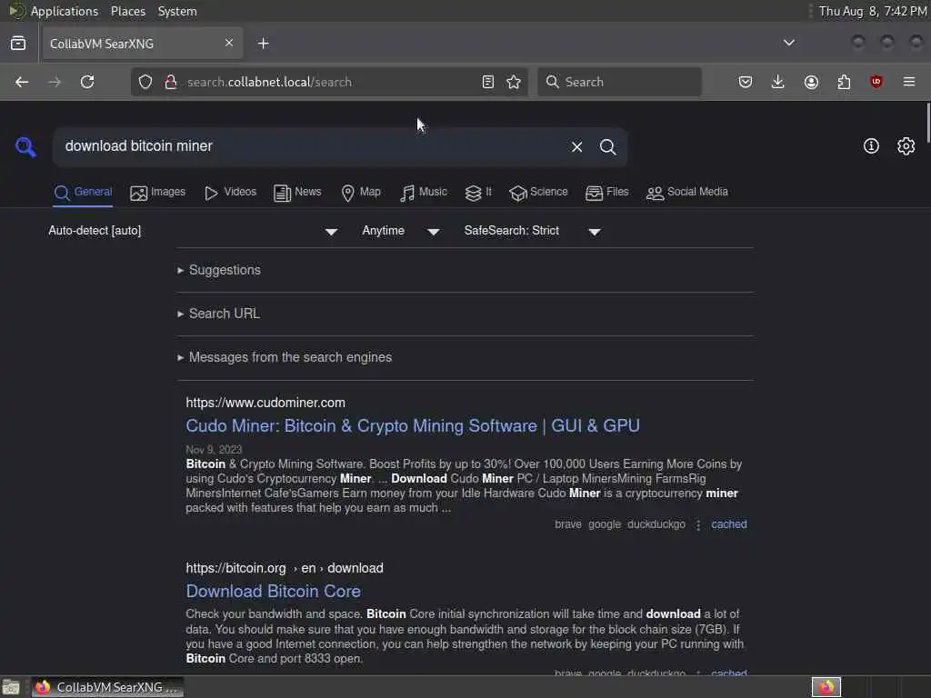Bookmark this page with star
The height and width of the screenshot is (698, 931).
click(x=514, y=82)
